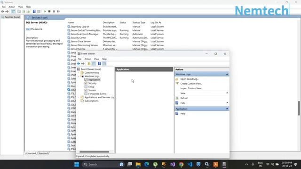The width and height of the screenshot is (301, 169).
Task: Select Security Accounts Manager service
Action: [85, 34]
